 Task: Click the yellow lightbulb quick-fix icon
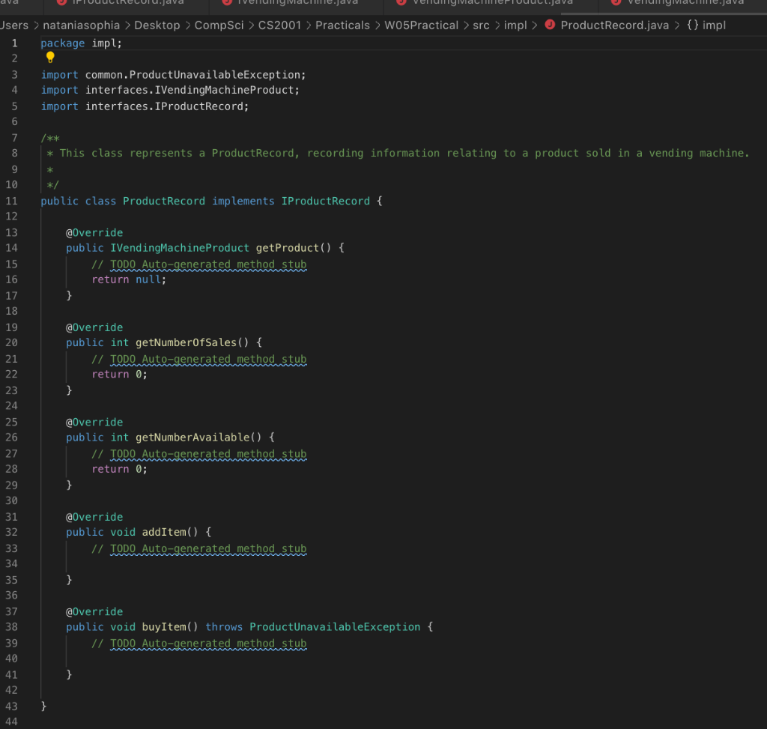pyautogui.click(x=50, y=58)
